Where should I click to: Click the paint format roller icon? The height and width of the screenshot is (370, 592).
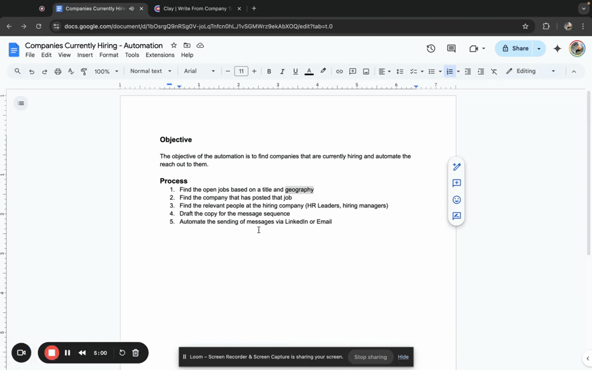pos(84,71)
